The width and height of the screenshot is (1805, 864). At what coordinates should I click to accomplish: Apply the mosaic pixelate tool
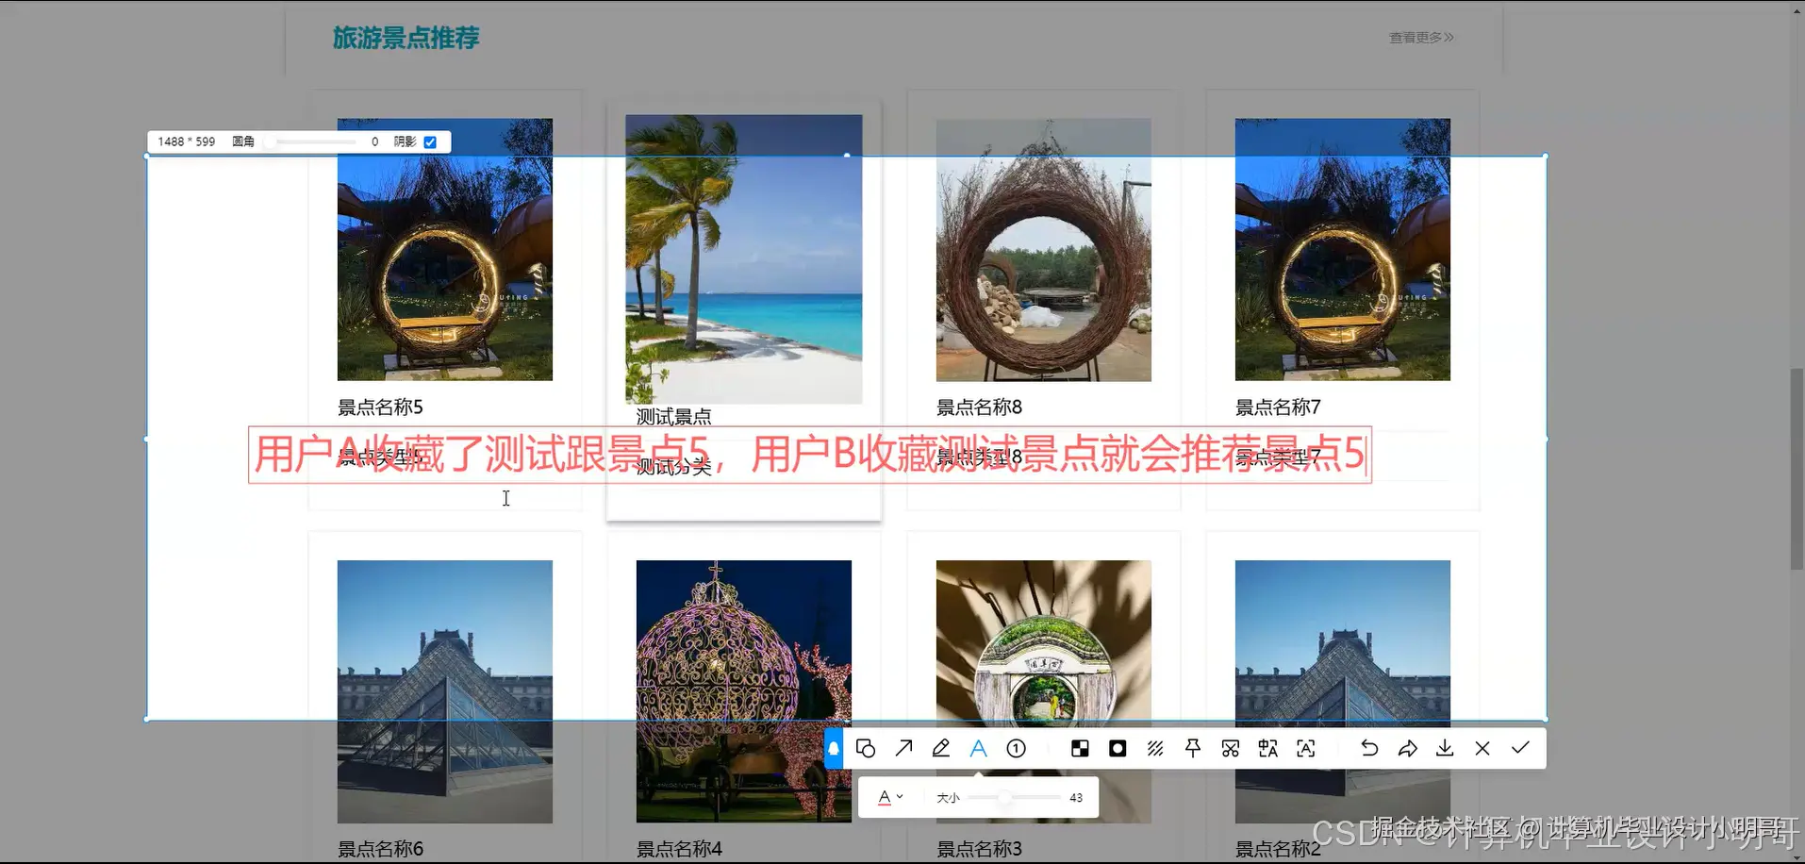pyautogui.click(x=1080, y=747)
